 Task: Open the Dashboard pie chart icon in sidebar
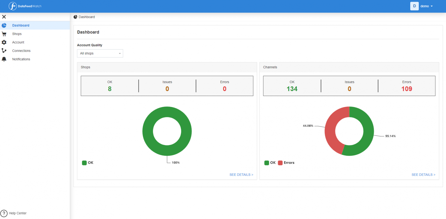[x=4, y=25]
